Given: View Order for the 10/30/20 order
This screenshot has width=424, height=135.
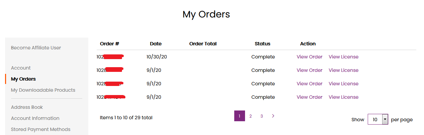Looking at the screenshot, I should 309,57.
